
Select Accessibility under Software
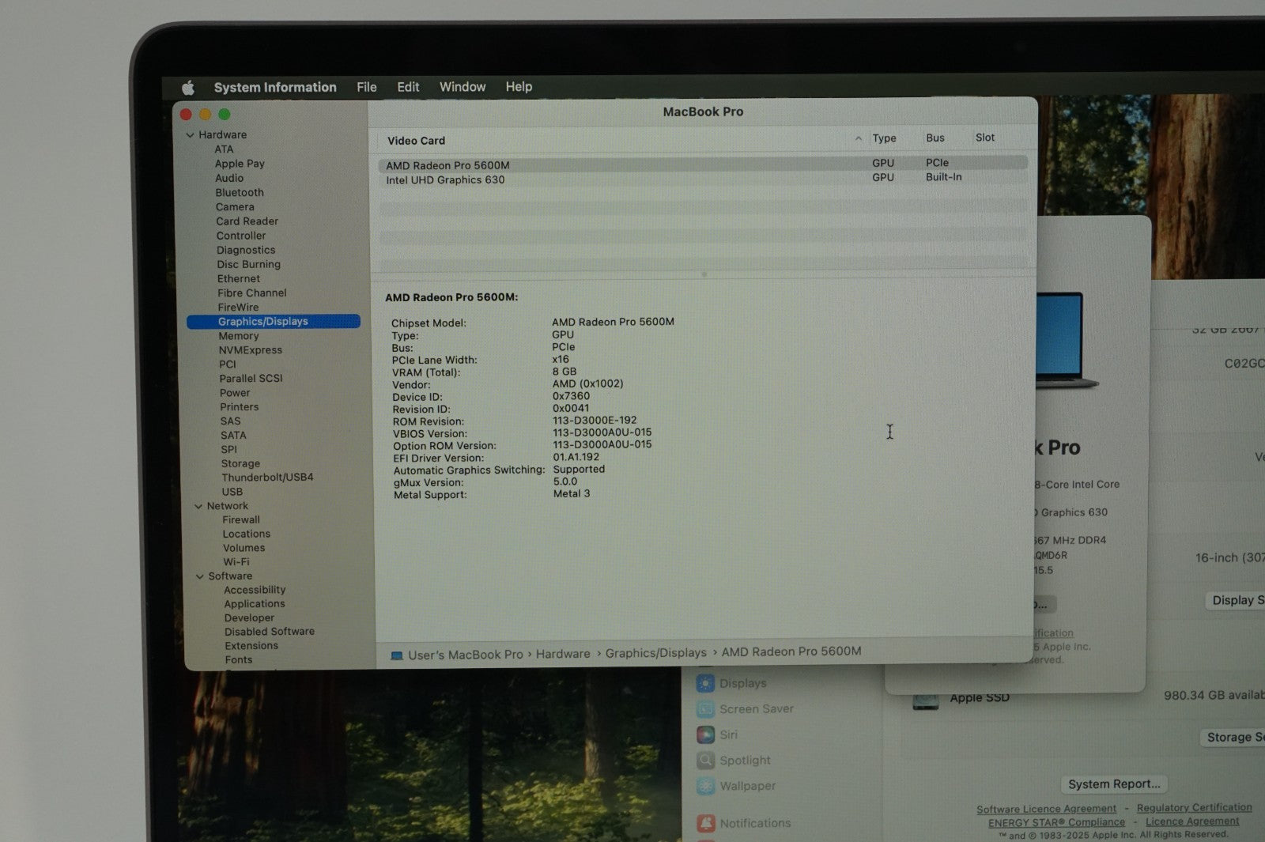coord(255,590)
